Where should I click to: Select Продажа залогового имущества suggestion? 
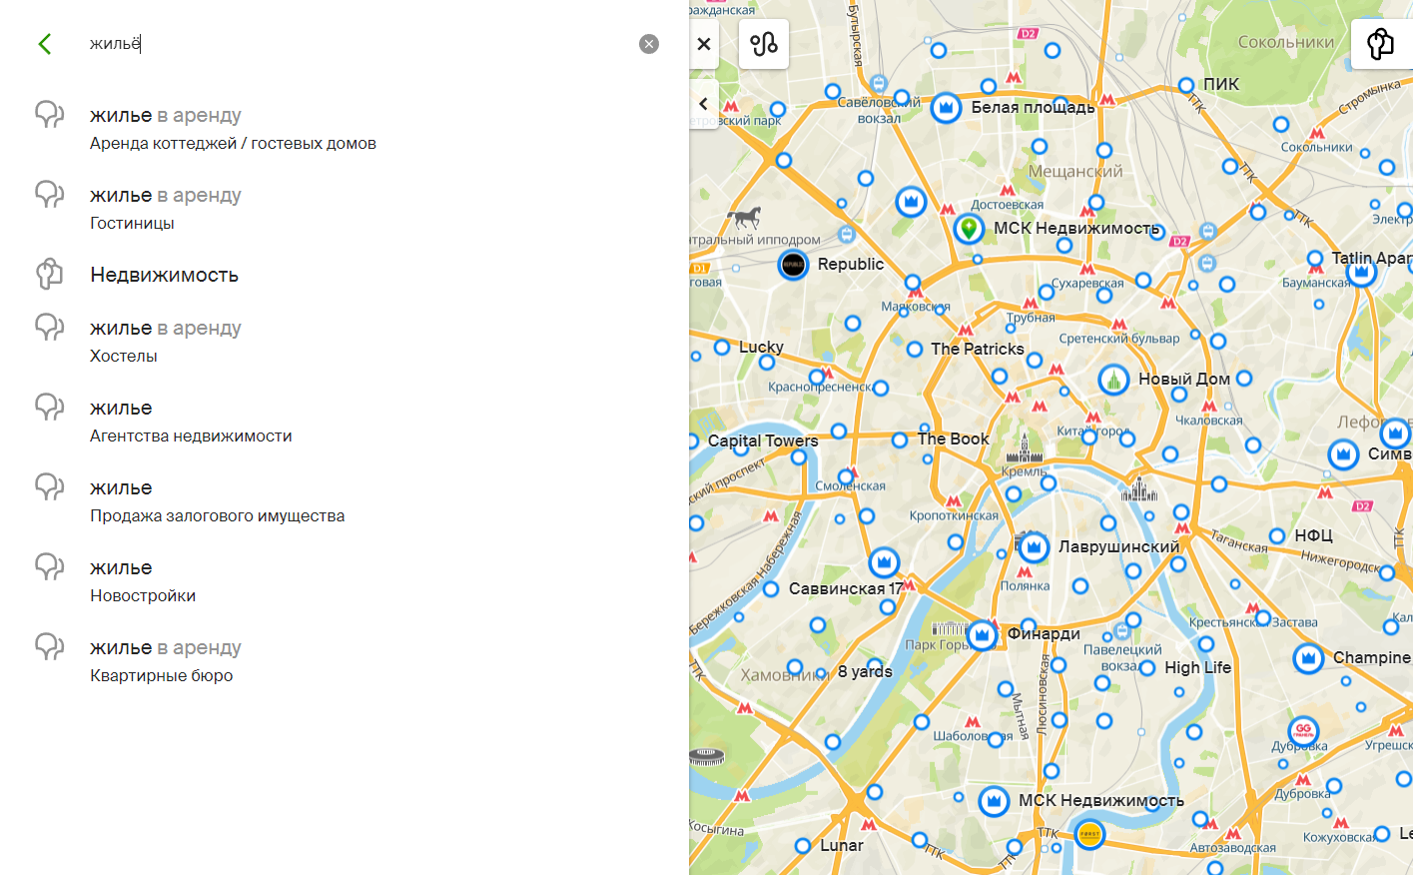(345, 501)
